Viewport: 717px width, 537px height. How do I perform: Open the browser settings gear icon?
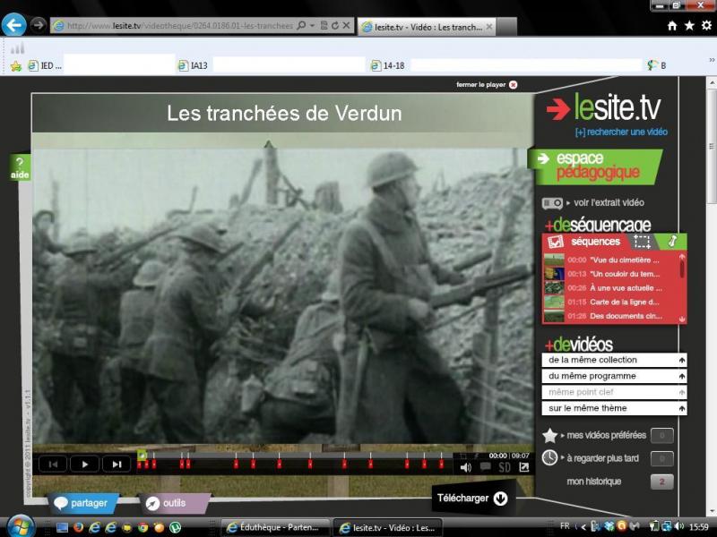point(706,26)
